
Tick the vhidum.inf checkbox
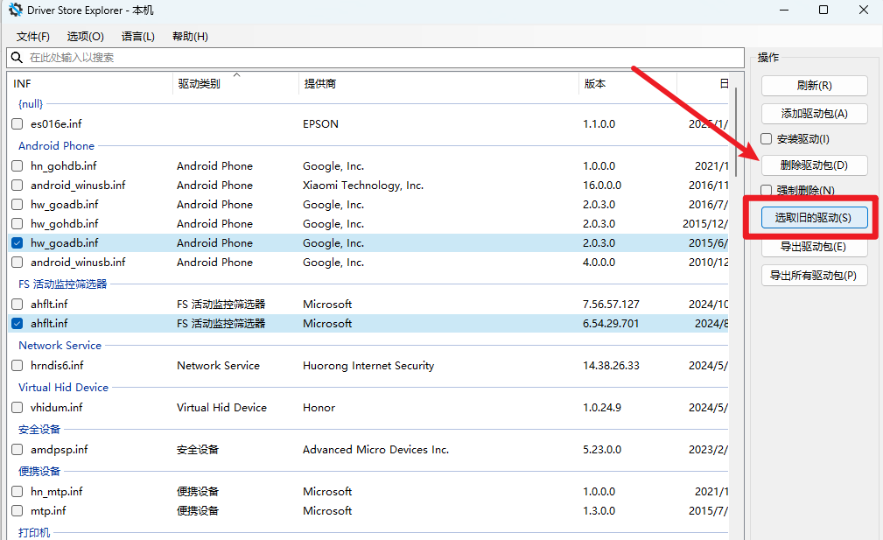(x=18, y=407)
